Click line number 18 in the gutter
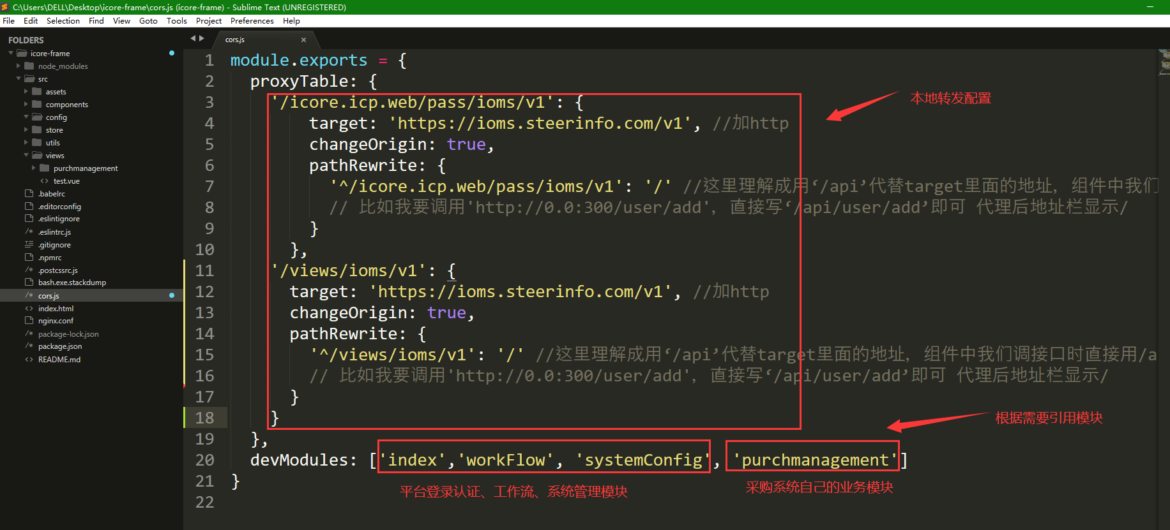This screenshot has height=530, width=1170. 204,418
